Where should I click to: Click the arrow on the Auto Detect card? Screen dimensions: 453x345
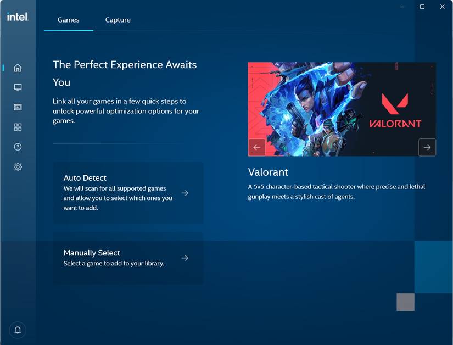(x=184, y=193)
